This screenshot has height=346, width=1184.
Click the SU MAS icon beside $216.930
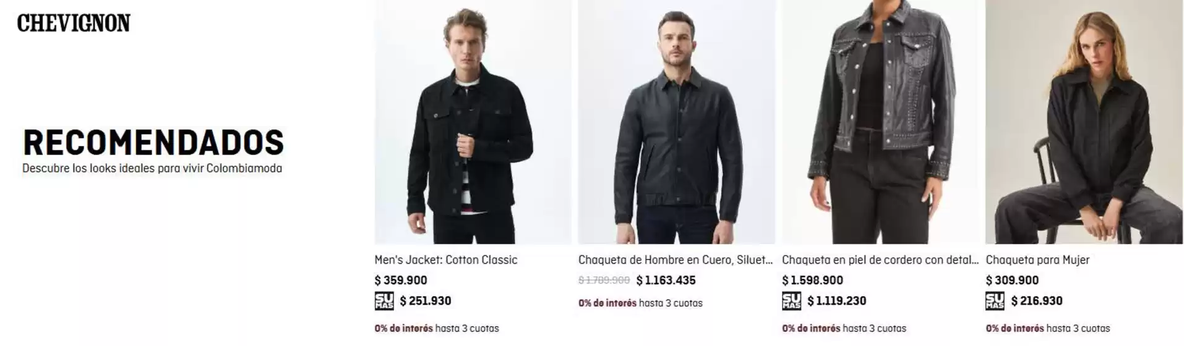(x=995, y=301)
